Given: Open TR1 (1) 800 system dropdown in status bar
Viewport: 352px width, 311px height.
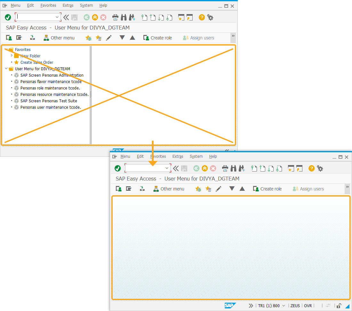Looking at the screenshot, I should pyautogui.click(x=284, y=306).
